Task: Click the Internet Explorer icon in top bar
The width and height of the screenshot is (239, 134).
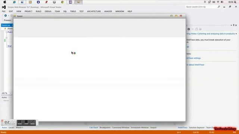Action: coord(14,2)
